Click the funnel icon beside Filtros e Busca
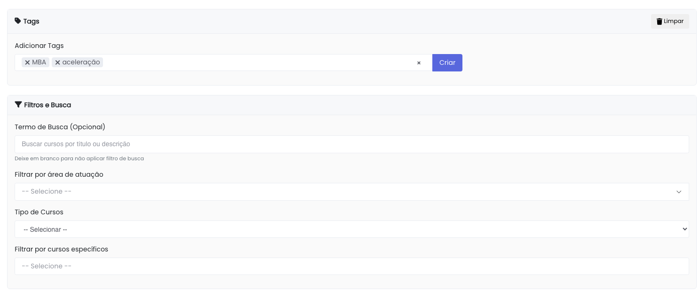 click(18, 105)
